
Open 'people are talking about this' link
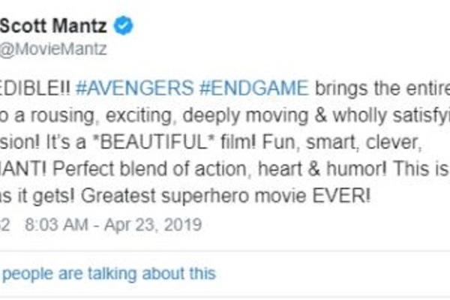tap(109, 273)
